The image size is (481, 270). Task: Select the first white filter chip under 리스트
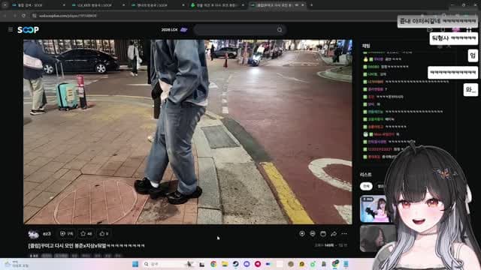pos(366,186)
